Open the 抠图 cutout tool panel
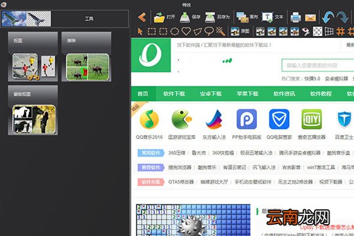 pos(33,56)
